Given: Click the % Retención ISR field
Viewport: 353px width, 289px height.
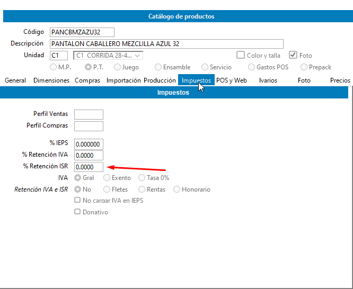Looking at the screenshot, I should click(x=89, y=167).
